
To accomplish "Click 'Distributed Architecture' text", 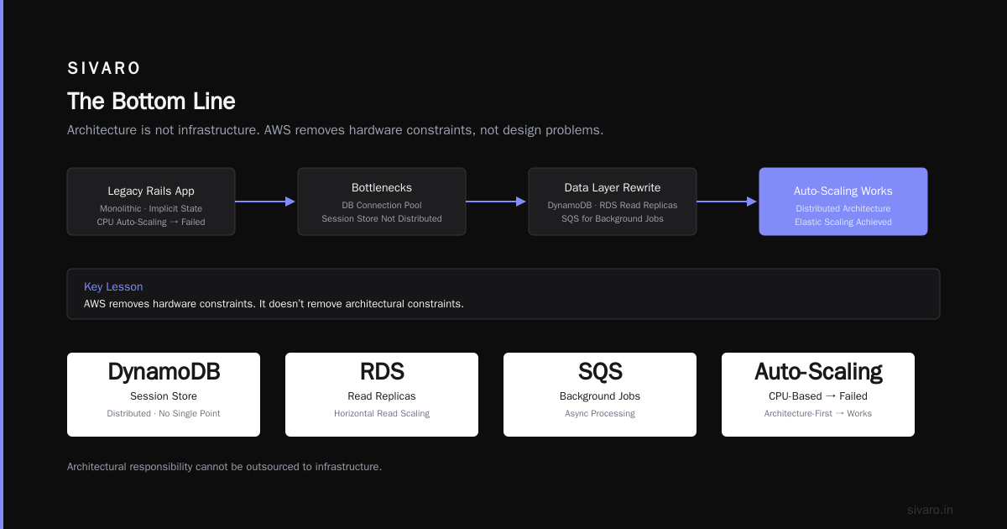I will click(x=843, y=208).
